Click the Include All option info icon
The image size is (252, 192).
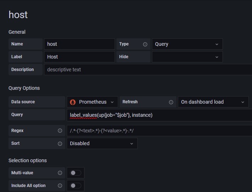tap(60, 186)
